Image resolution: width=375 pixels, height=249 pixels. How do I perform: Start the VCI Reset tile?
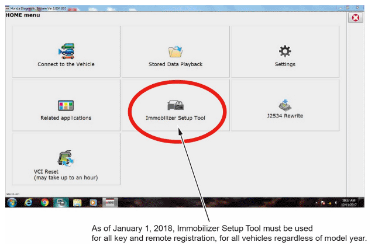coord(66,159)
